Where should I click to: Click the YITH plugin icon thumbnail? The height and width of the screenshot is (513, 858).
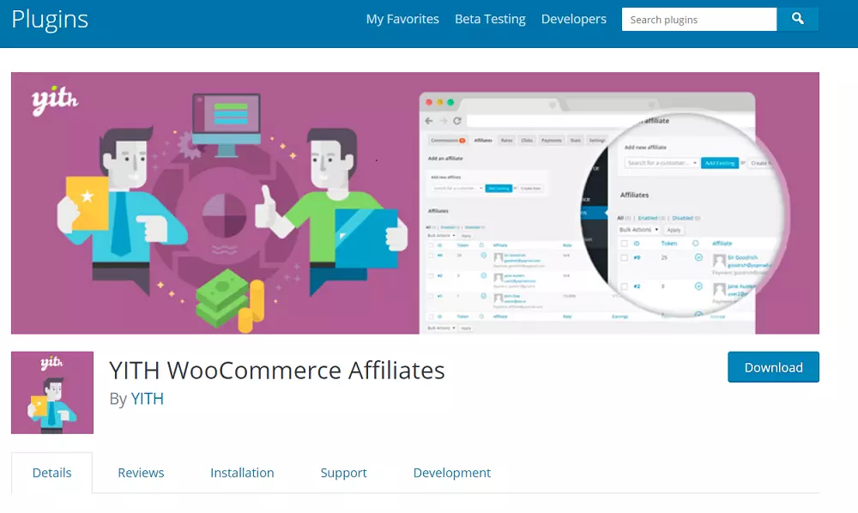[x=52, y=393]
